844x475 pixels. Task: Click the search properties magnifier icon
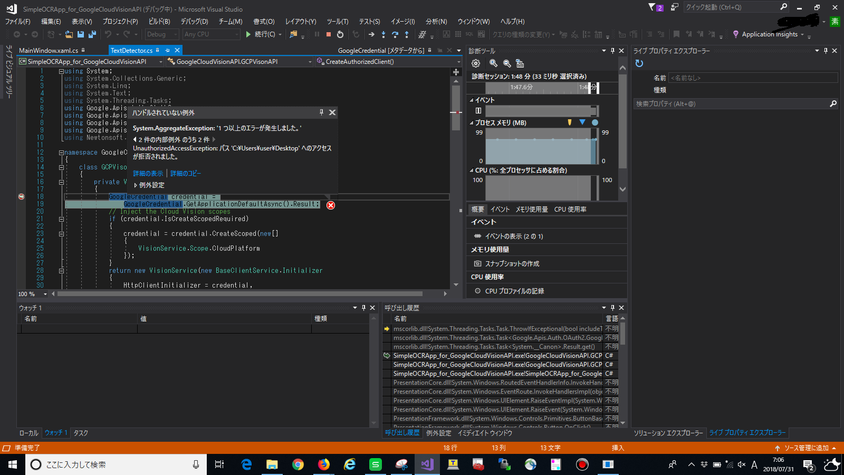[x=833, y=104]
